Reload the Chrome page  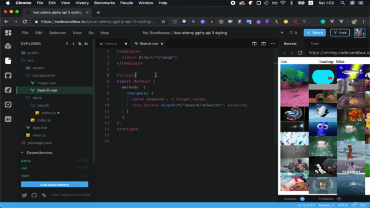click(25, 22)
